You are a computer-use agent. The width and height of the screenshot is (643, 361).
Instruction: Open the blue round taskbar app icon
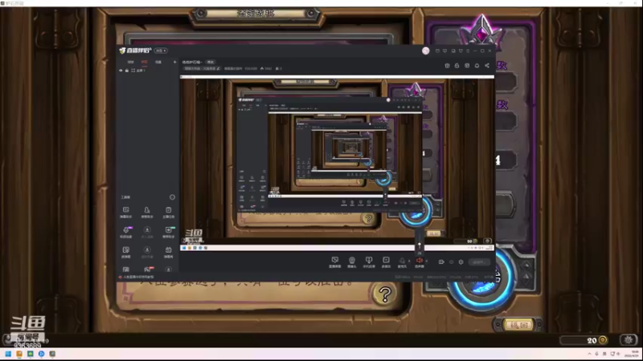42,354
